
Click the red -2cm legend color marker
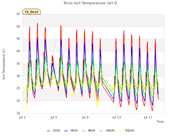pos(48,131)
